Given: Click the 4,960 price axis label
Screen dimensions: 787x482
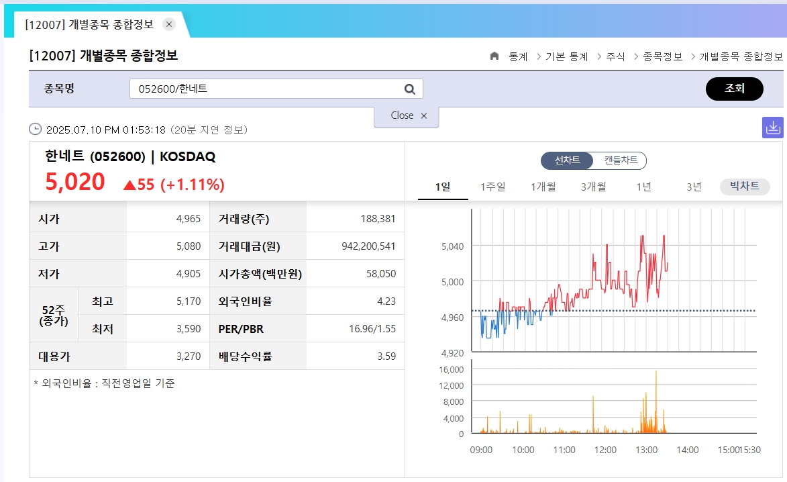Looking at the screenshot, I should [452, 318].
